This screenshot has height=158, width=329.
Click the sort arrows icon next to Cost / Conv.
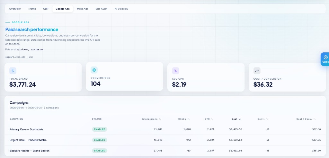point(314,119)
